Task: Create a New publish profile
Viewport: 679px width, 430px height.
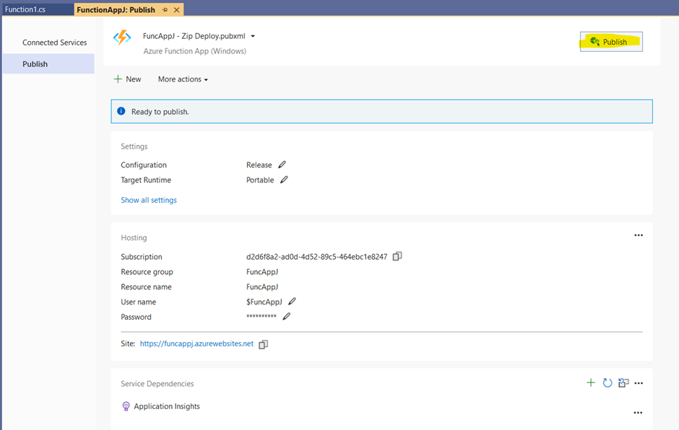Action: pos(127,79)
